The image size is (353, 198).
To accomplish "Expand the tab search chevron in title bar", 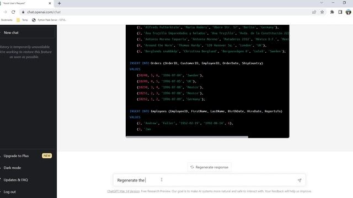I will coord(322,3).
